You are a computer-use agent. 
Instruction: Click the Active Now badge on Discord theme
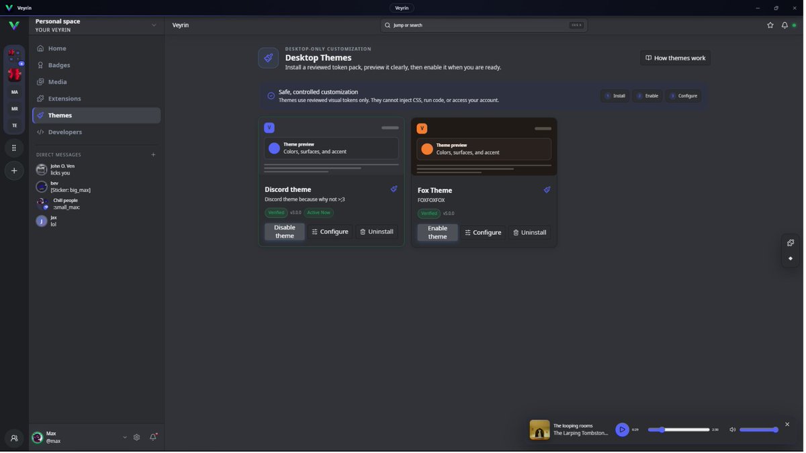[319, 213]
